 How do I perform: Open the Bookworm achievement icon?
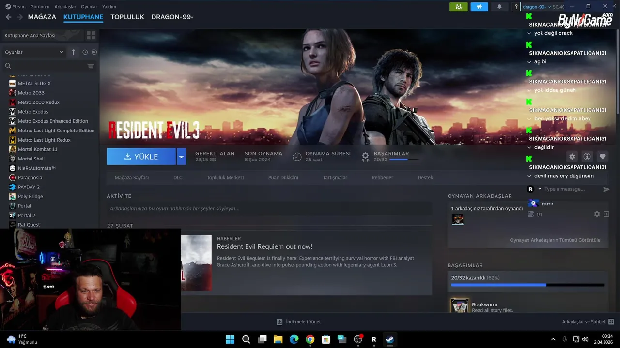[x=460, y=305]
